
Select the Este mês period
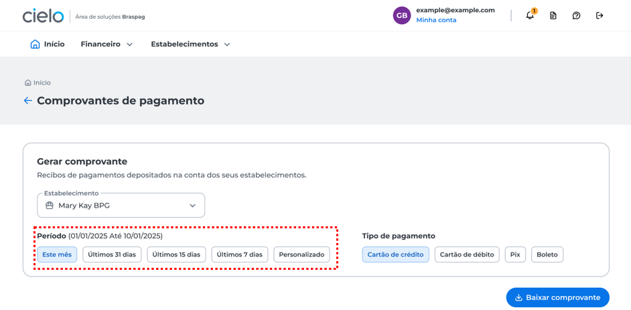(57, 254)
